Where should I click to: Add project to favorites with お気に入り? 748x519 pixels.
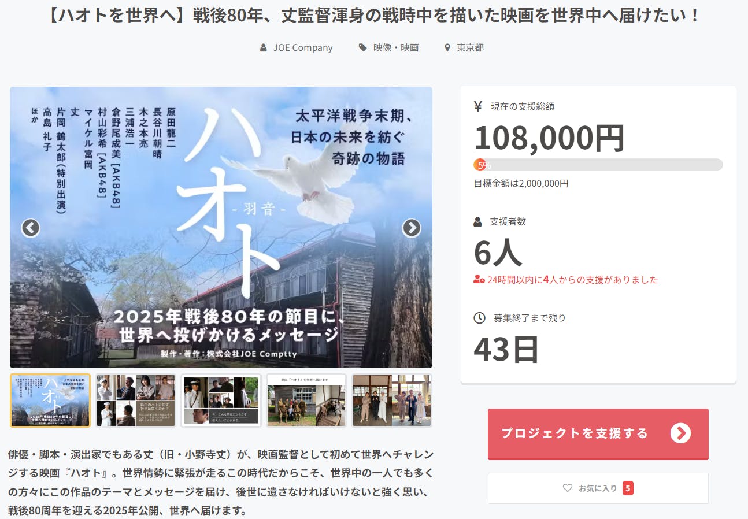598,488
